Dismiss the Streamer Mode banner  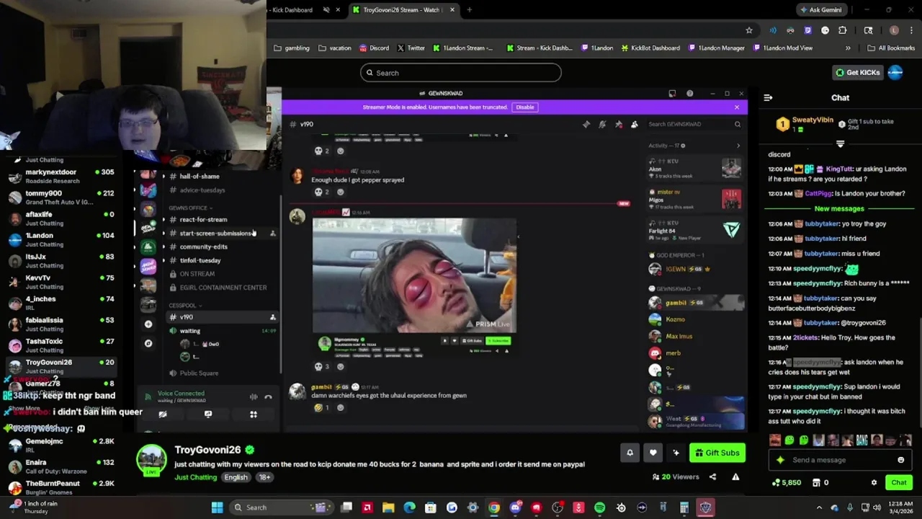pyautogui.click(x=736, y=107)
